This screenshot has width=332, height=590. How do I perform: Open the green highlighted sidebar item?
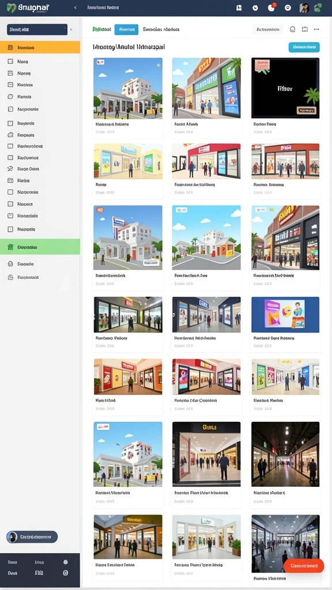(x=40, y=247)
